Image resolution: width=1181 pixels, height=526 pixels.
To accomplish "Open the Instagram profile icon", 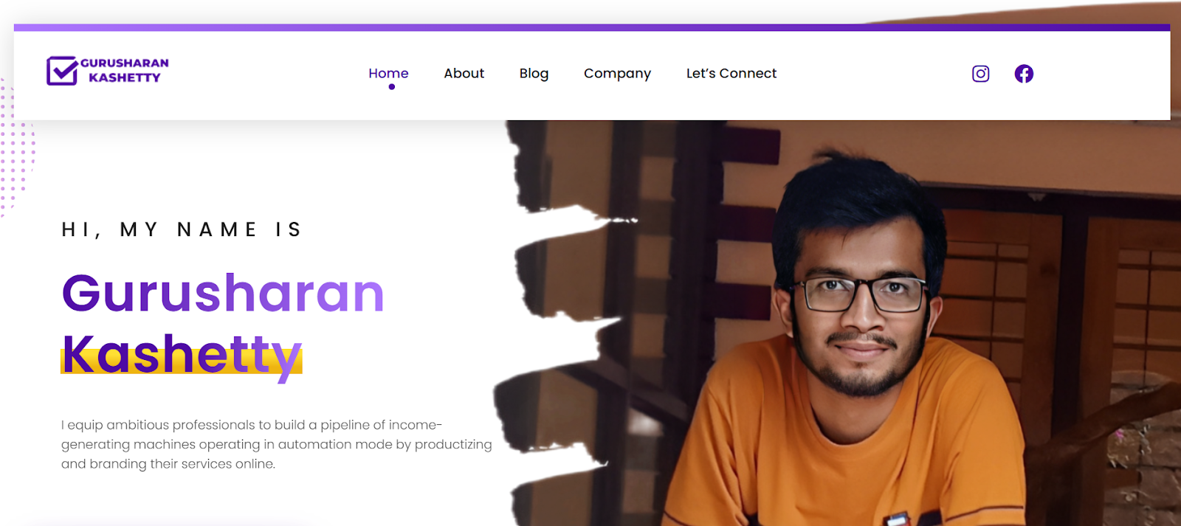I will pyautogui.click(x=980, y=74).
